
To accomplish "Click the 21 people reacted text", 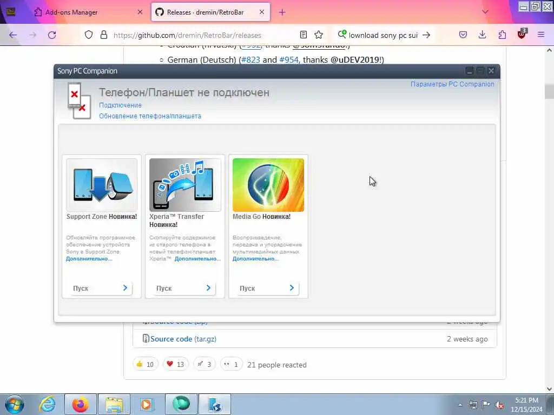I will pos(277,365).
